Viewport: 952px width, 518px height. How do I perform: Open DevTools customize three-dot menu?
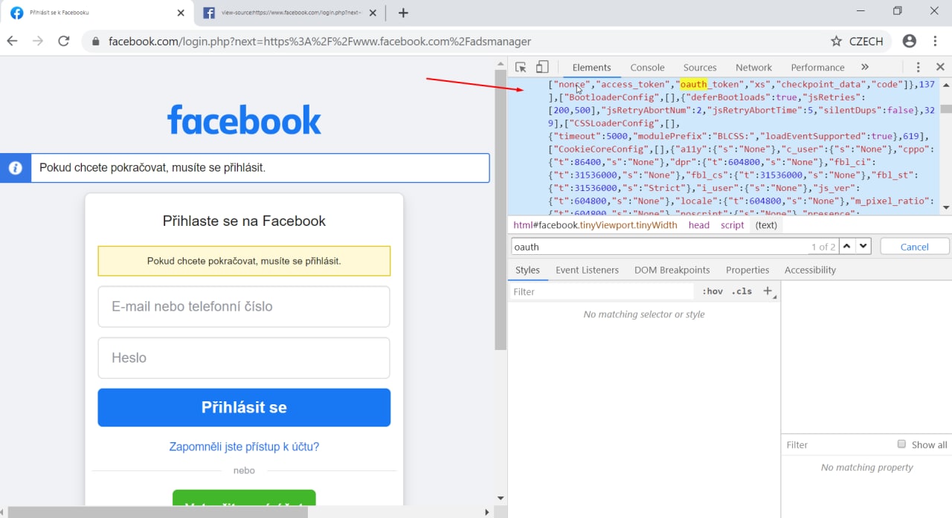pos(918,67)
